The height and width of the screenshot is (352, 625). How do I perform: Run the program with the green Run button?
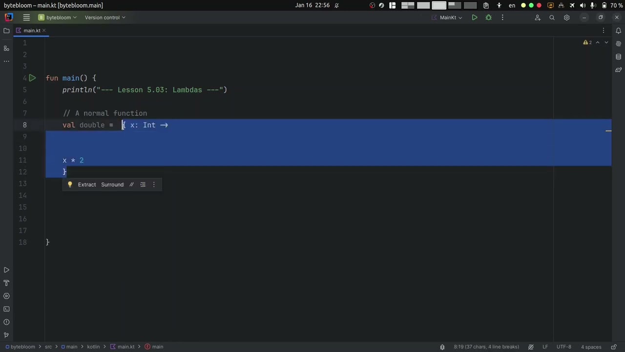(474, 18)
